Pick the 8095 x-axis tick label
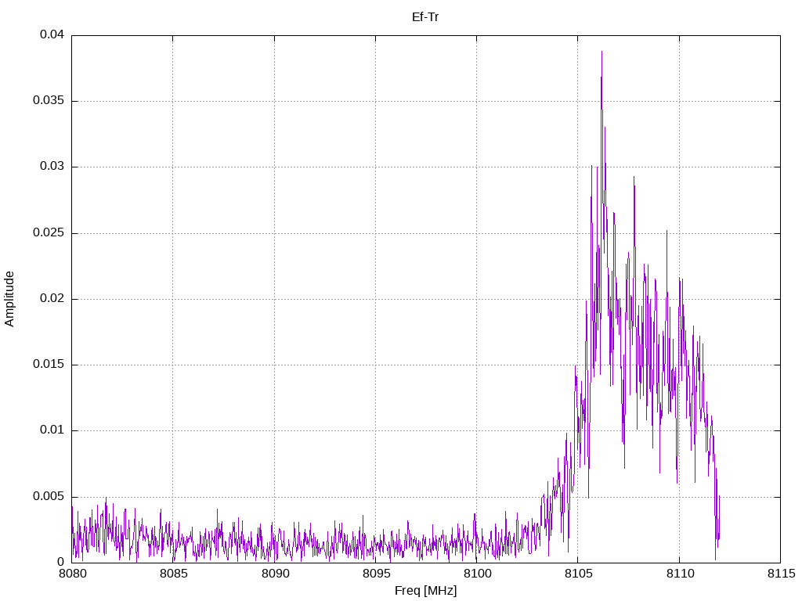Image resolution: width=802 pixels, height=601 pixels. tap(375, 574)
